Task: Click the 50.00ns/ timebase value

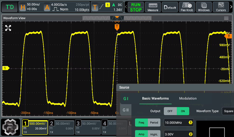Action: click(33, 4)
